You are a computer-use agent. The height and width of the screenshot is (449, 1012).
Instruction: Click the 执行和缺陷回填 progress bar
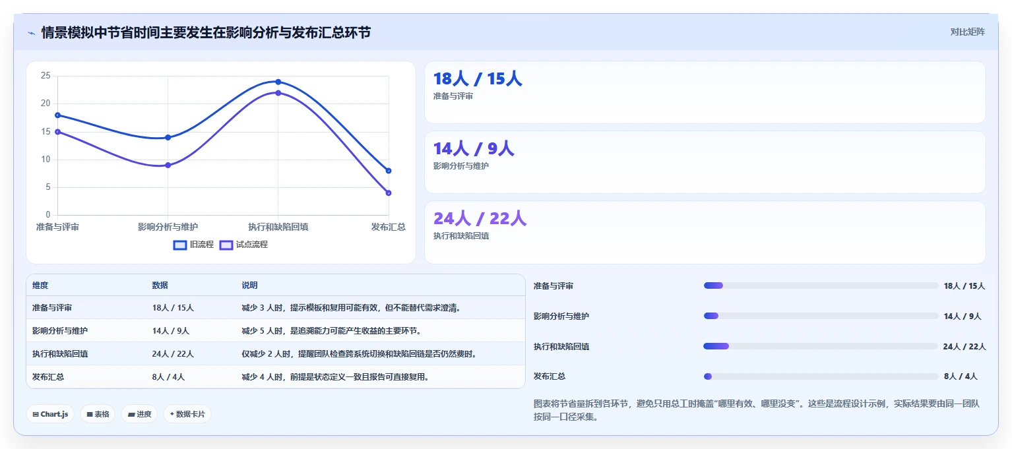click(821, 346)
